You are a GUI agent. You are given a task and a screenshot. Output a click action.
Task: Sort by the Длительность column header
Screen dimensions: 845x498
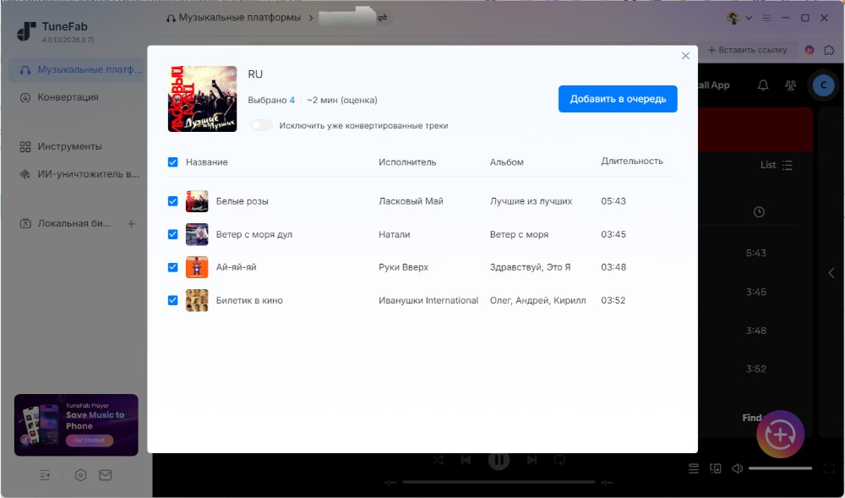coord(631,161)
